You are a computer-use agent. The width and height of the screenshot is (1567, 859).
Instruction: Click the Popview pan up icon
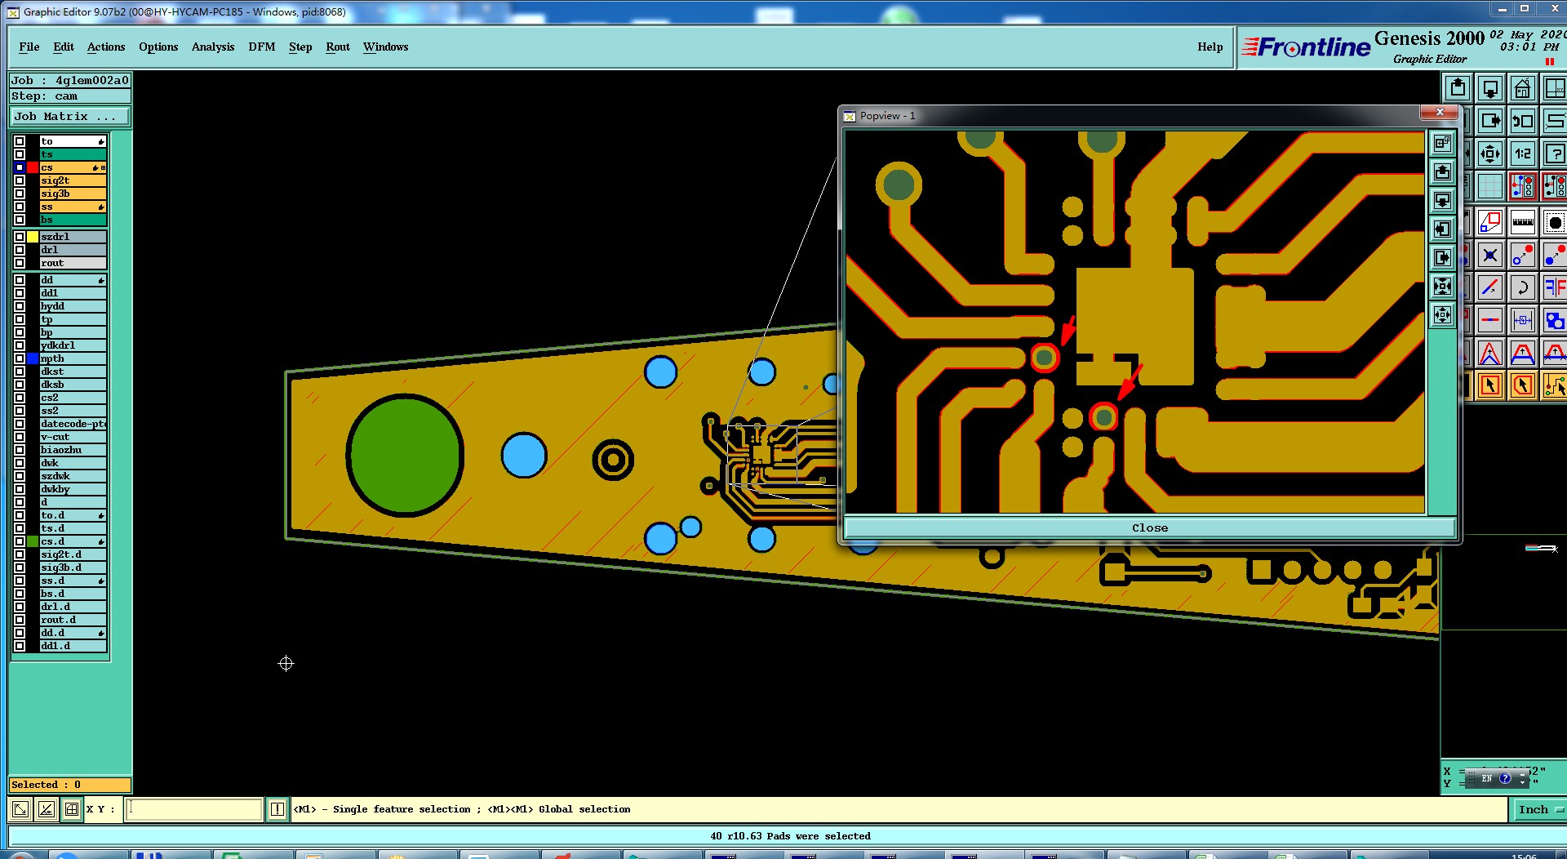coord(1443,172)
